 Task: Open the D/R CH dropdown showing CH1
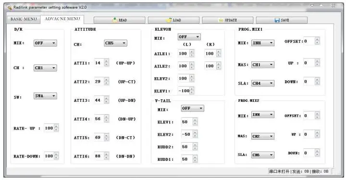pos(45,68)
